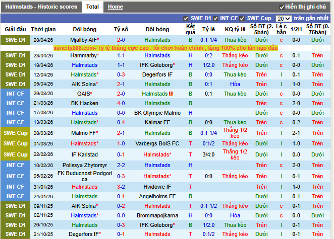Viewport: 334px width, 239px height.
Task: Click the Kết quả column header
Action: pos(190,29)
